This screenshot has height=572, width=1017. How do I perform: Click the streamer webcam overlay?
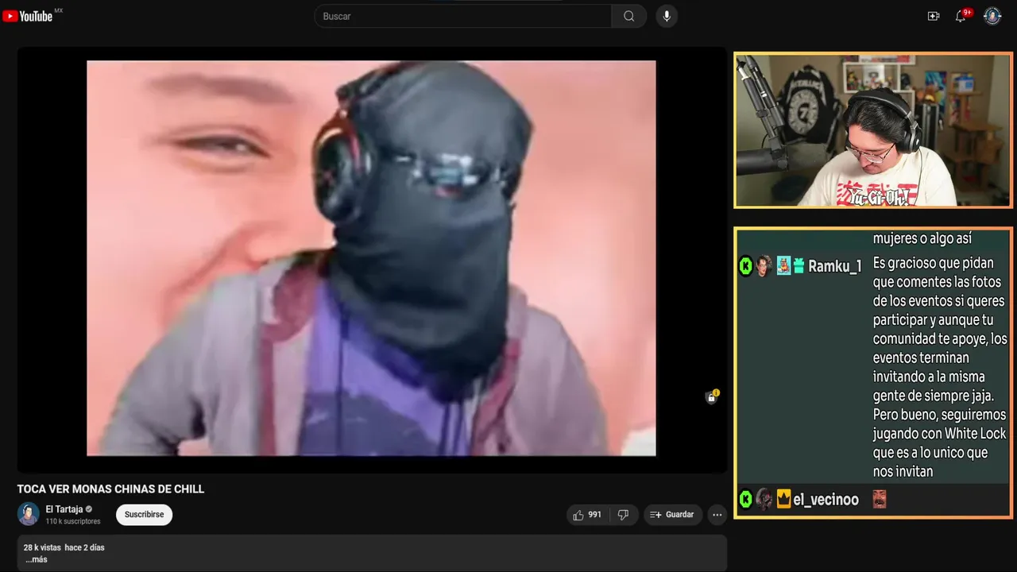873,130
